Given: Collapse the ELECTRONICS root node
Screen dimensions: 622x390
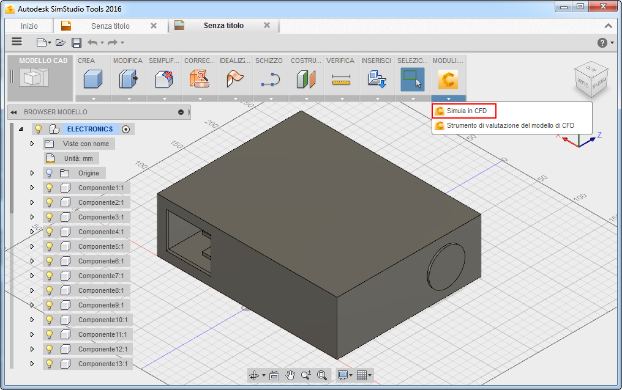Looking at the screenshot, I should coord(21,129).
